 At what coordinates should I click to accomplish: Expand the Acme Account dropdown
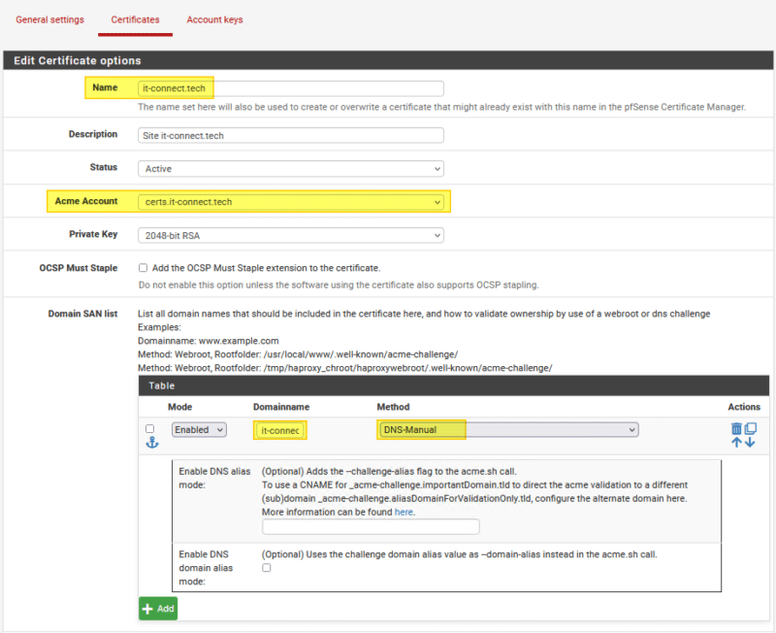291,202
